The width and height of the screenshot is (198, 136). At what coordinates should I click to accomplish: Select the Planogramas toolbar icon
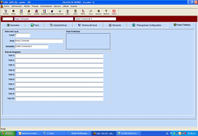(52, 12)
